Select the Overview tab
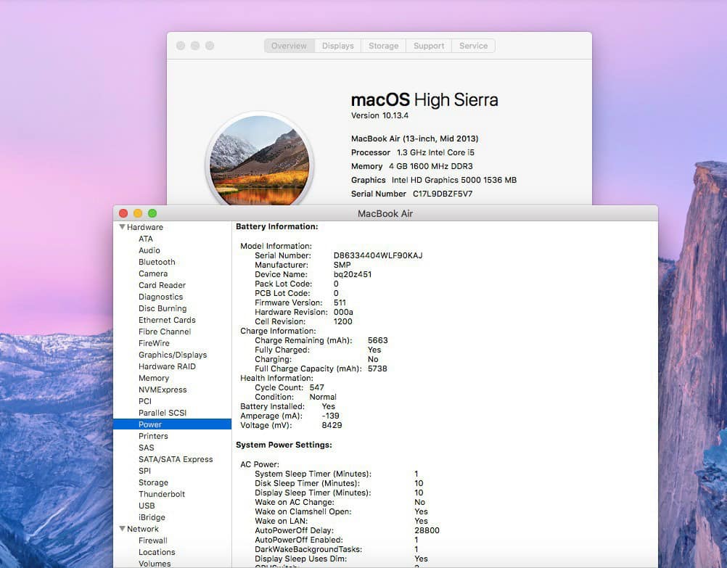The height and width of the screenshot is (568, 727). click(289, 46)
